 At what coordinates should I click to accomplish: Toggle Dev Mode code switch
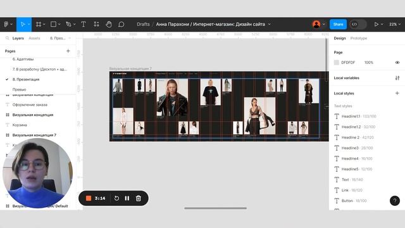(358, 24)
